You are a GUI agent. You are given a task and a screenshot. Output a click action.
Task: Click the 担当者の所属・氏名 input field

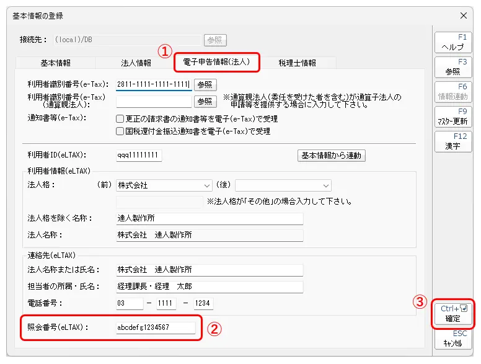(210, 287)
